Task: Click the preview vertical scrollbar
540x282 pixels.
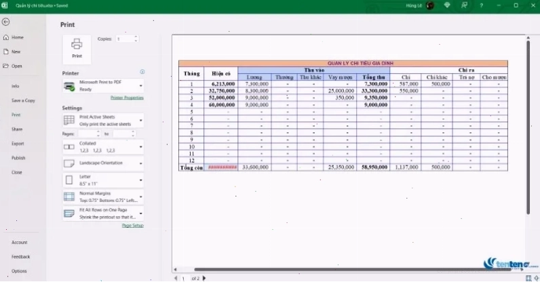Action: click(x=528, y=127)
